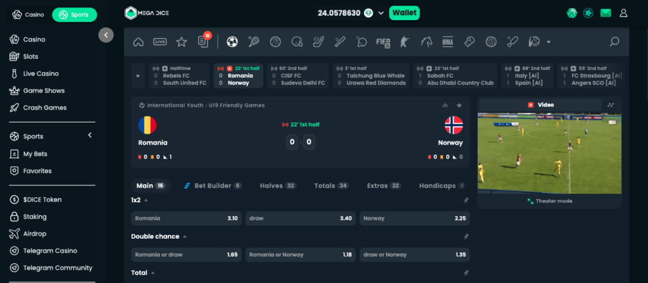648x283 pixels.
Task: Bet on Norway at 2.25
Action: click(x=414, y=218)
